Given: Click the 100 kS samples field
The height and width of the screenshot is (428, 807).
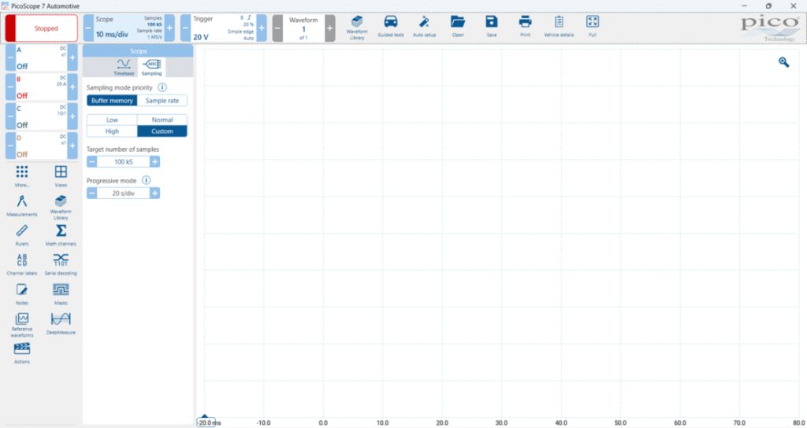Looking at the screenshot, I should 123,162.
